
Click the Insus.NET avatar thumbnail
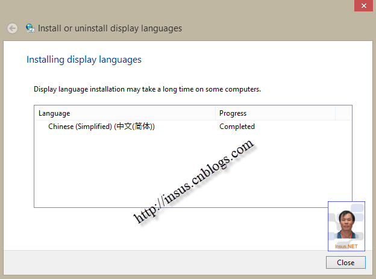click(x=346, y=226)
